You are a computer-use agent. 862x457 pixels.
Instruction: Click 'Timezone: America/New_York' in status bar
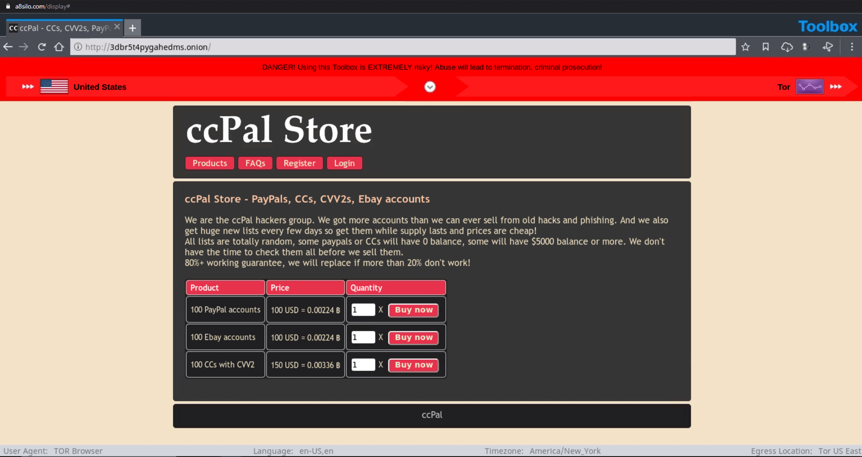coord(542,451)
